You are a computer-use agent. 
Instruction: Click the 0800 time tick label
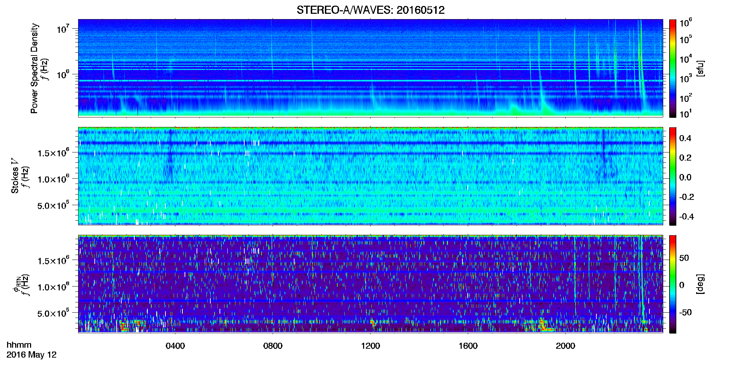click(x=273, y=346)
